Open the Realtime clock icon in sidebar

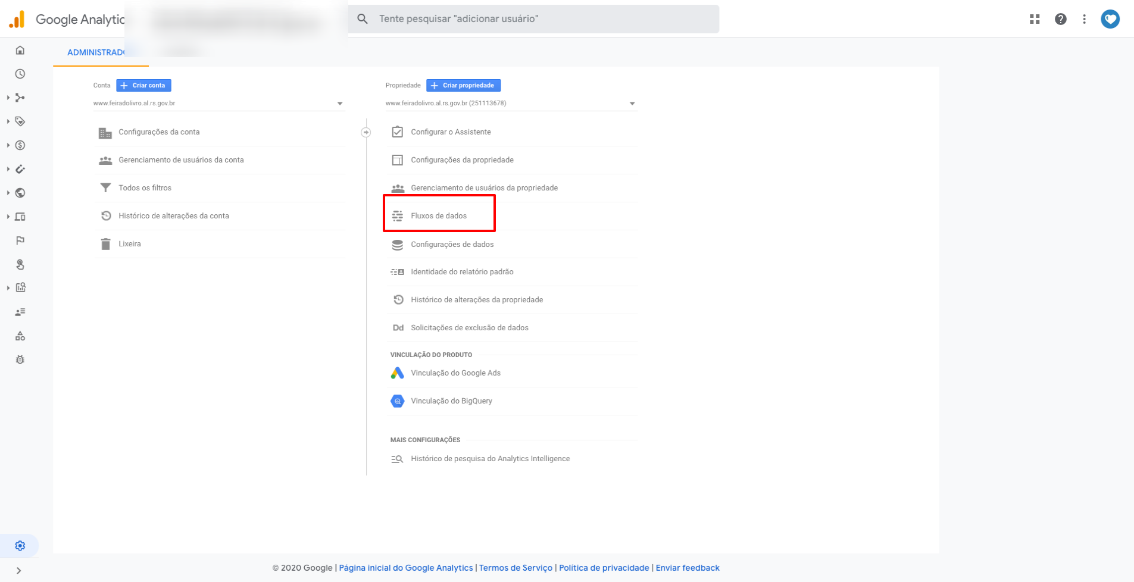click(20, 74)
